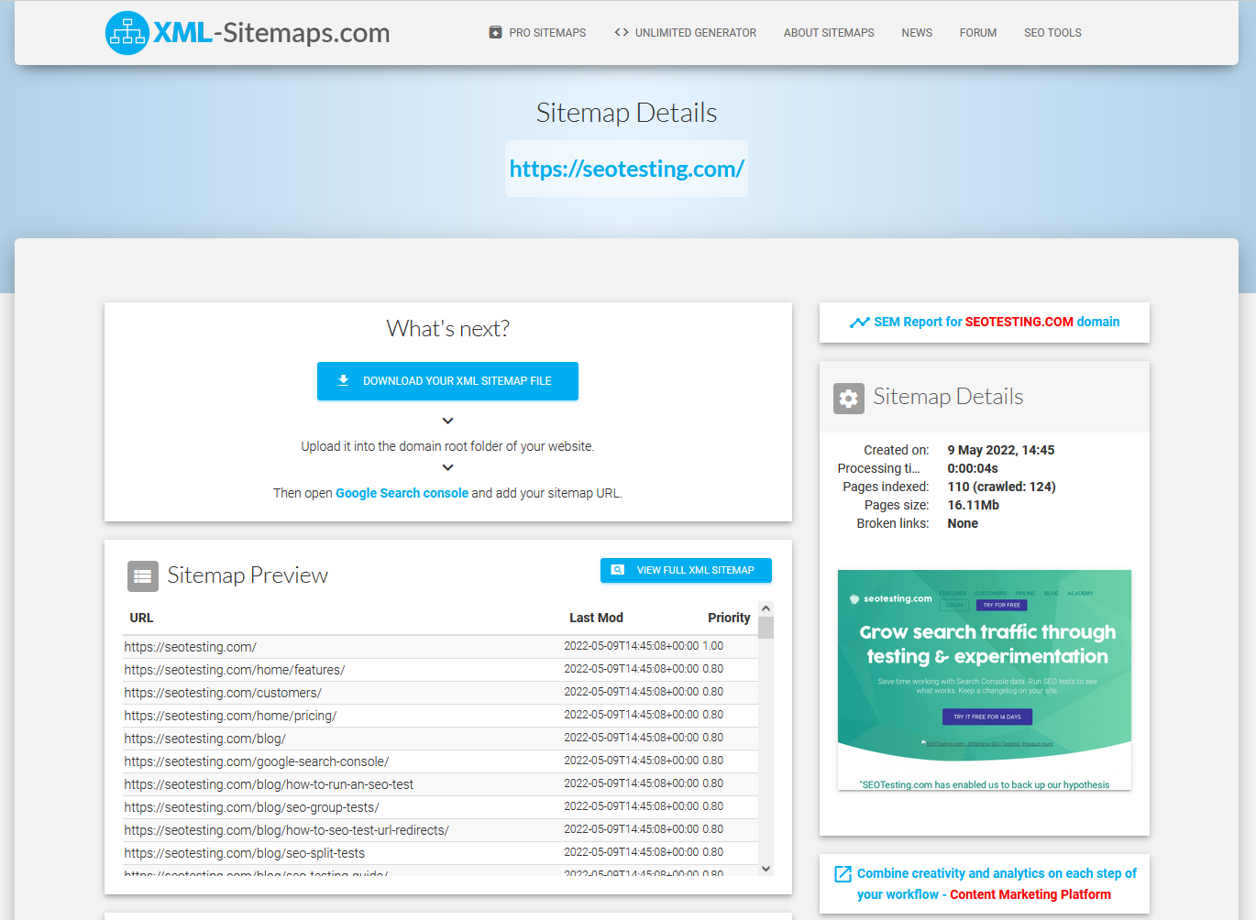Screen dimensions: 1256x920
Task: Click the SEM Report chart icon
Action: point(859,323)
